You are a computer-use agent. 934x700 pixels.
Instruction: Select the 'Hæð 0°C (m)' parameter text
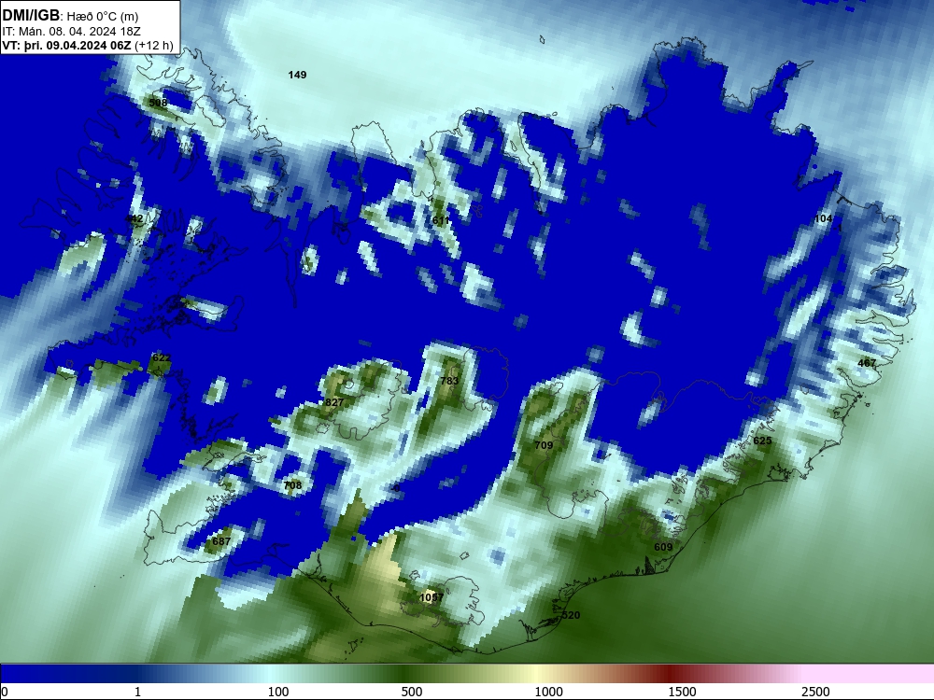click(103, 17)
